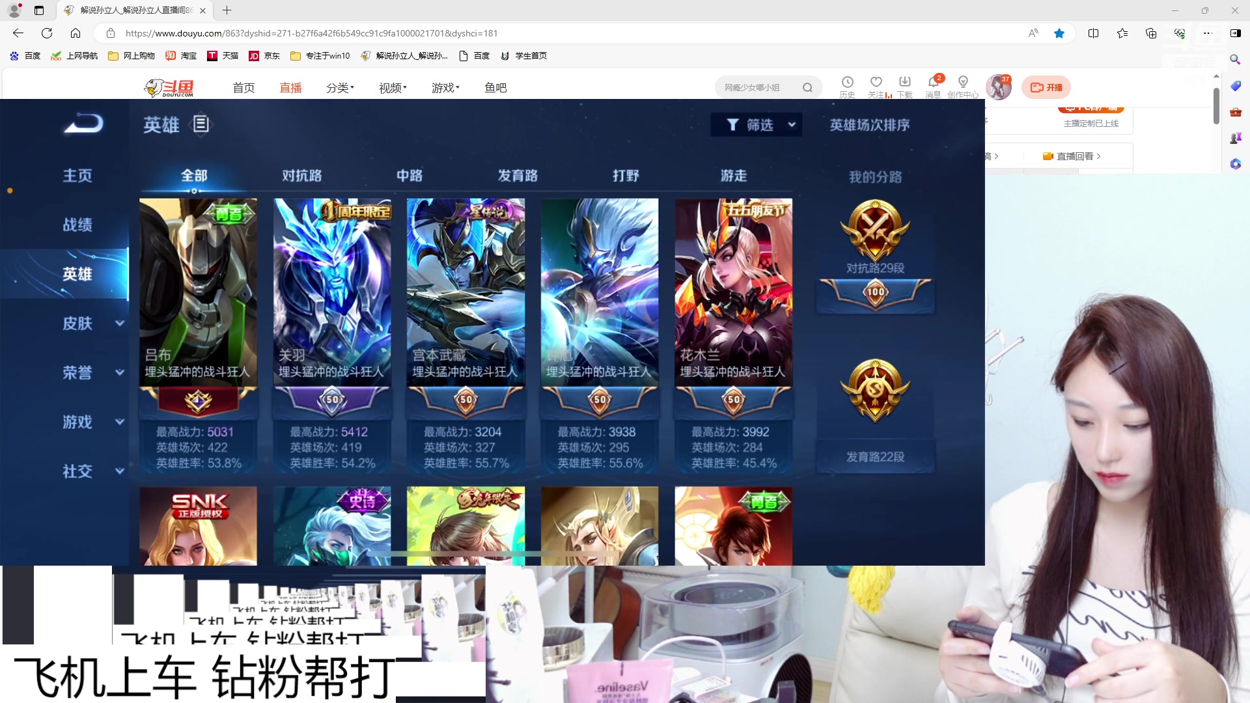Image resolution: width=1250 pixels, height=703 pixels.
Task: Open the 关羽 hero card
Action: coord(332,335)
